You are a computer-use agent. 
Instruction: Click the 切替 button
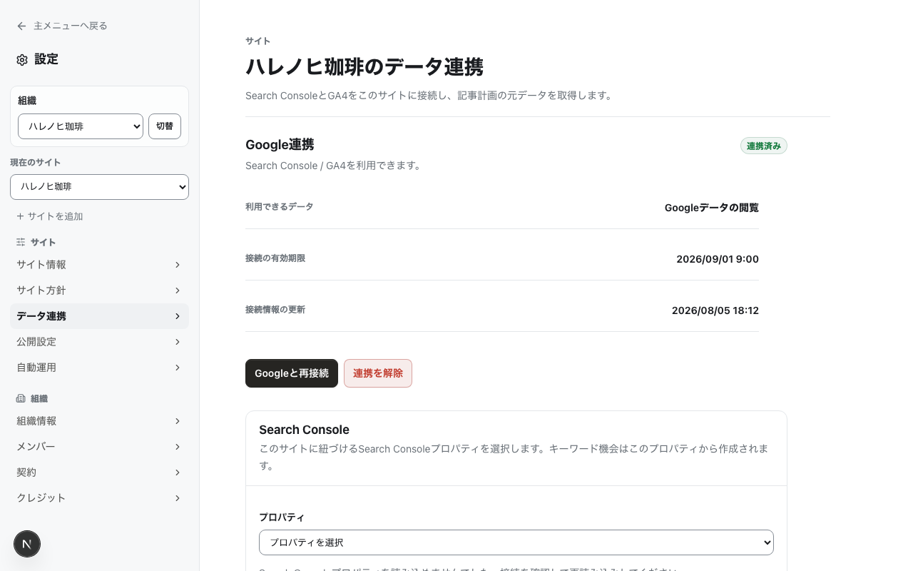coord(165,126)
